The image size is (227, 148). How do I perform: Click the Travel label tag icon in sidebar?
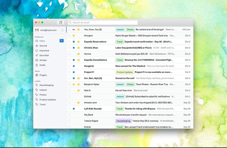click(x=37, y=105)
